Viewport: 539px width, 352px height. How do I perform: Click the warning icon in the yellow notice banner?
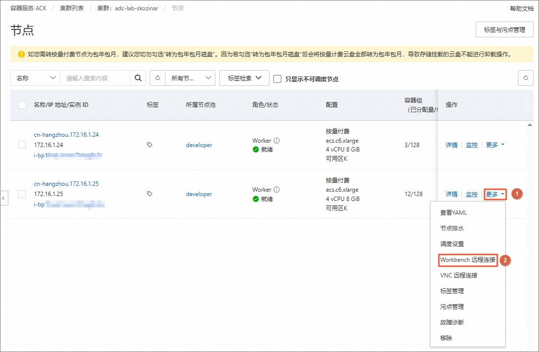21,54
